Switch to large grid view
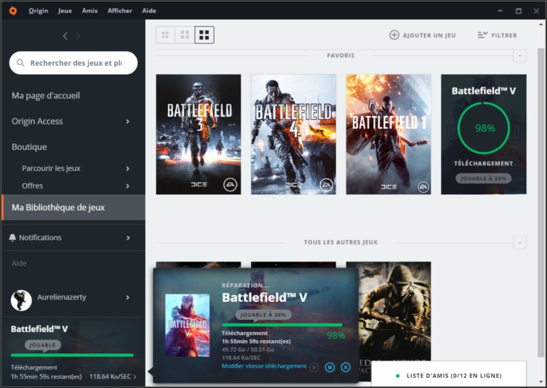The width and height of the screenshot is (547, 388). (204, 35)
